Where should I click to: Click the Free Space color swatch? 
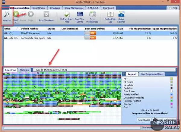click(x=171, y=91)
